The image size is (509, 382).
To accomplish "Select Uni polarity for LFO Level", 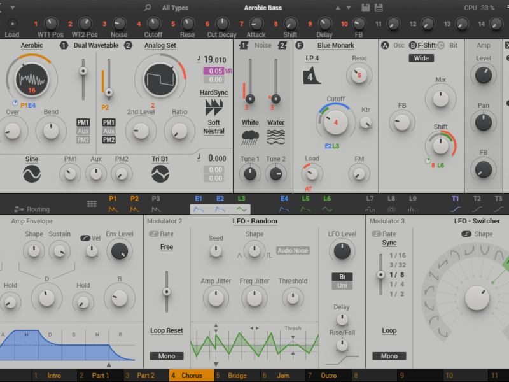I will point(342,286).
